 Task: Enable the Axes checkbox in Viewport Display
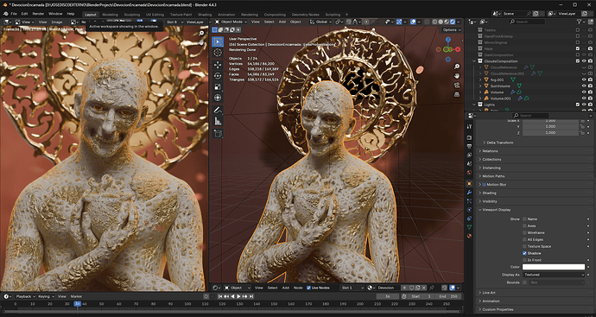point(524,226)
